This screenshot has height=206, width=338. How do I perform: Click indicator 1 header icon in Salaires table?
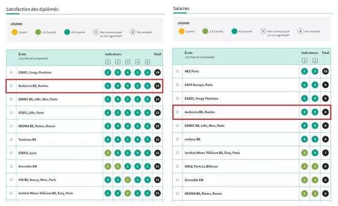tap(304, 61)
